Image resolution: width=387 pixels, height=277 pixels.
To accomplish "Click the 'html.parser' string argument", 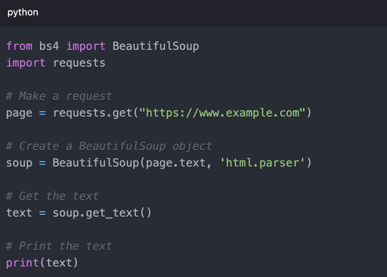I will click(x=262, y=163).
